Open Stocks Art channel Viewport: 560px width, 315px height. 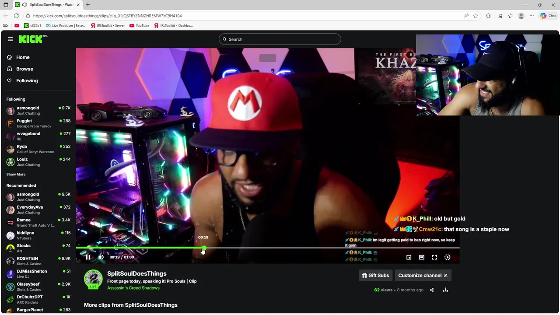pyautogui.click(x=38, y=248)
